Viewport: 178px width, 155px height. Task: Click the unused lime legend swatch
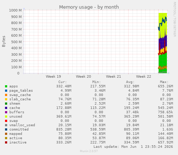(6, 117)
